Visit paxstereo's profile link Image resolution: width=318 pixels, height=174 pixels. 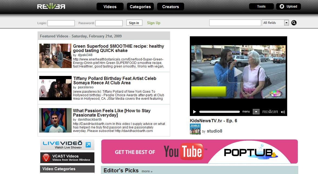[x=86, y=87]
